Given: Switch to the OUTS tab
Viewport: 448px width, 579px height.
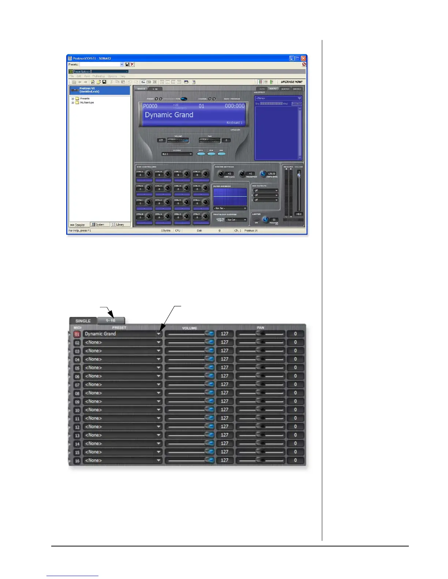Looking at the screenshot, I should point(262,89).
